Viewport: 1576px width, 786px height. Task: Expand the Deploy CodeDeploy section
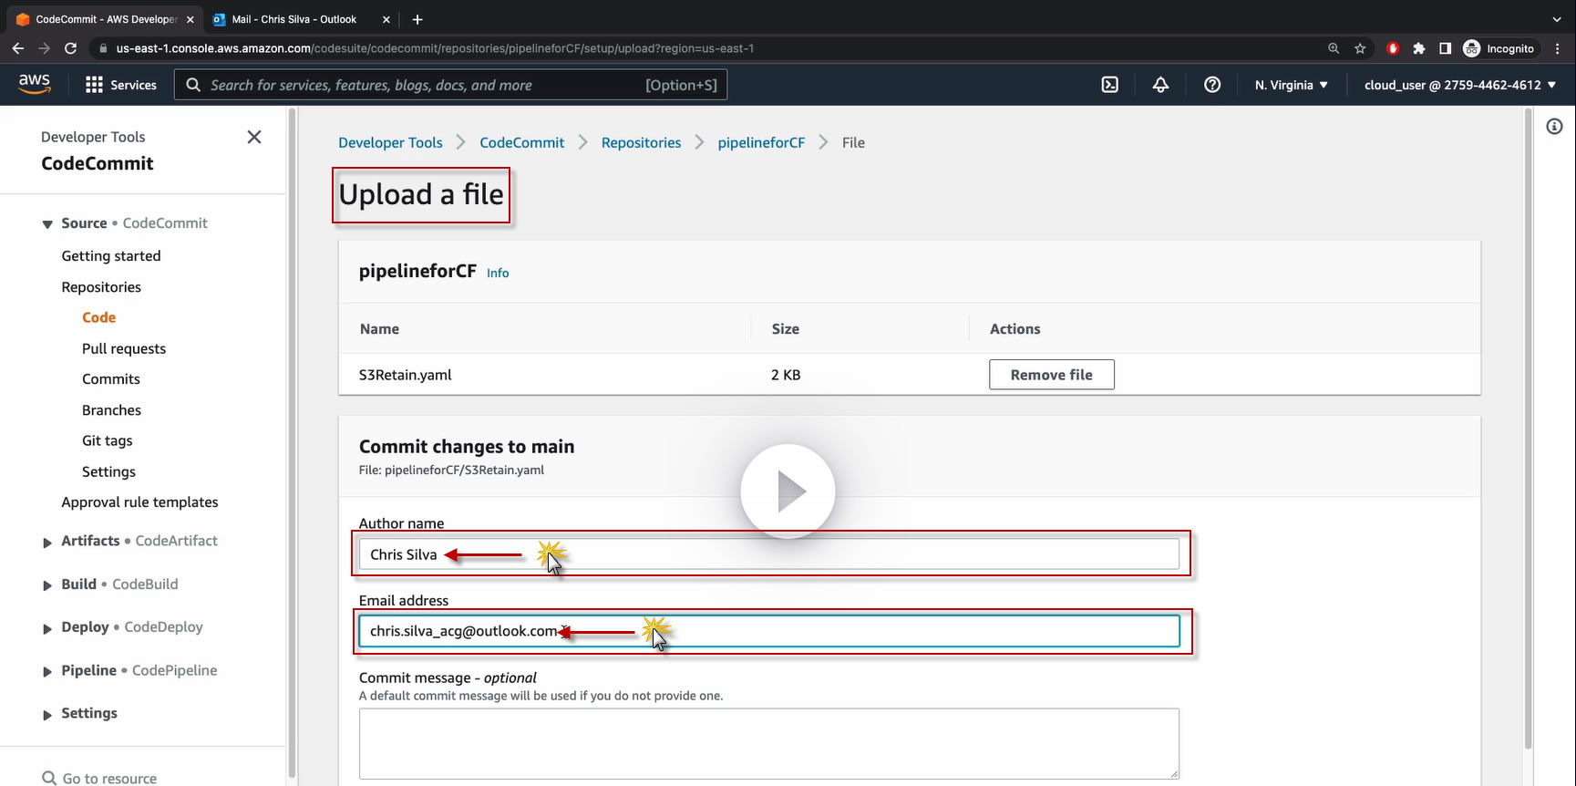(47, 628)
